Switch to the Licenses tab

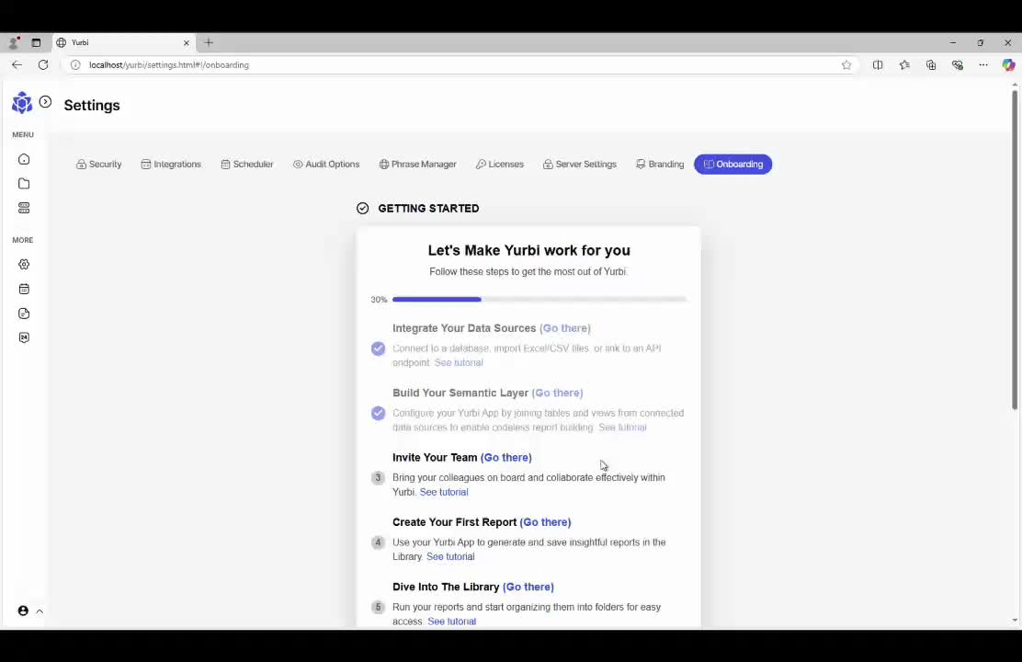tap(500, 165)
